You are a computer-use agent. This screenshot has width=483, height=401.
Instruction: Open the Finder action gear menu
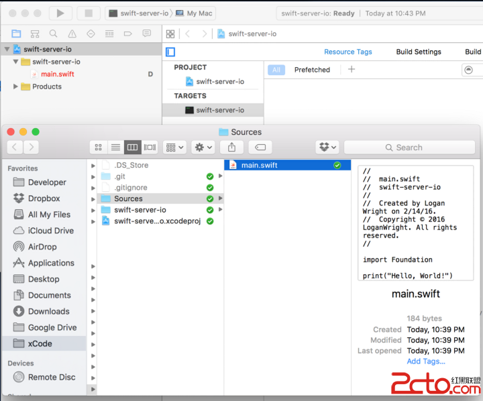[203, 148]
